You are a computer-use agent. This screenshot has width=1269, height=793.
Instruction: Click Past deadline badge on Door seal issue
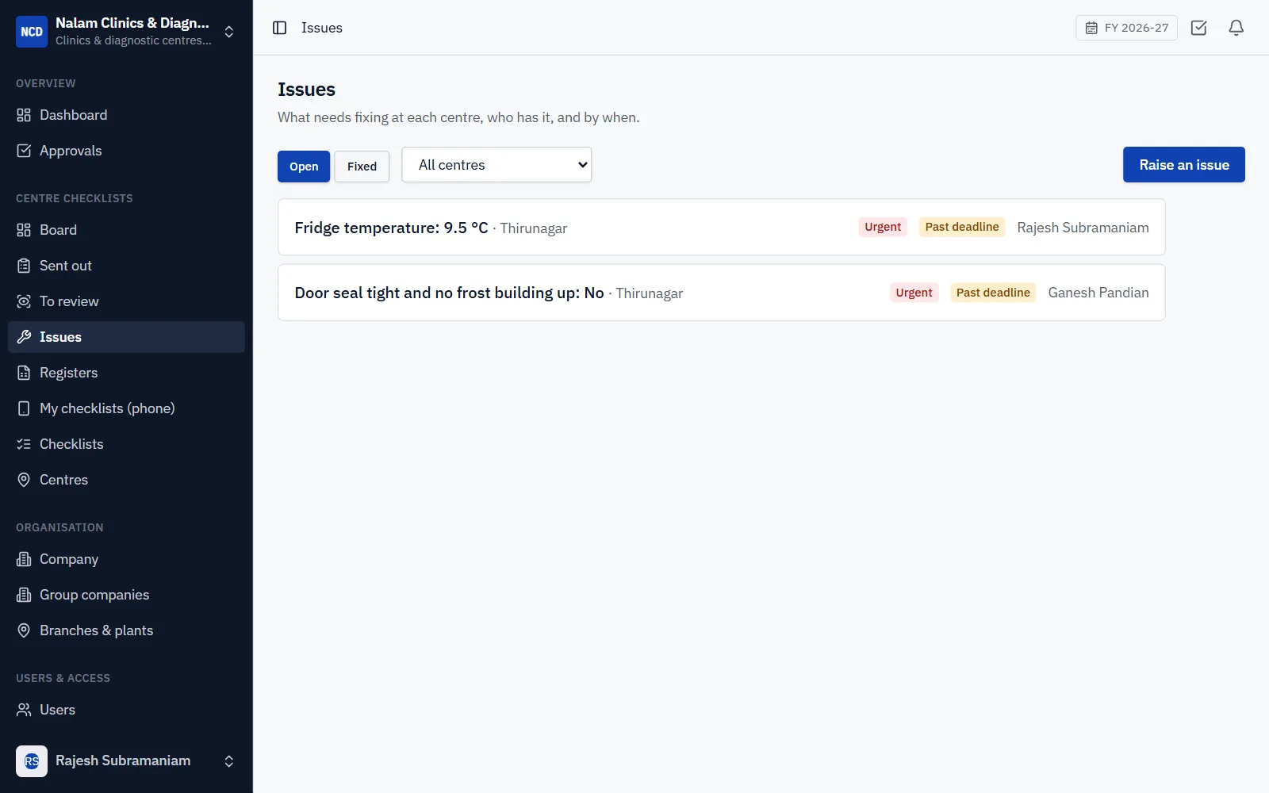pyautogui.click(x=993, y=293)
